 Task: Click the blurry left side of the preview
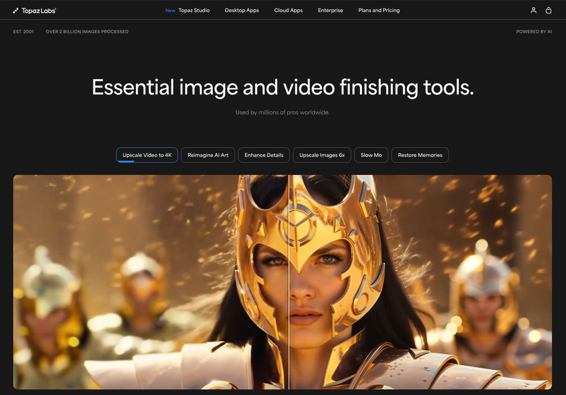[113, 283]
